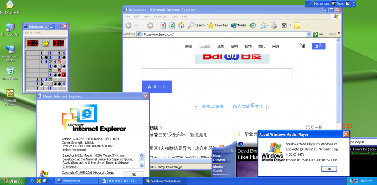This screenshot has width=377, height=185.
Task: Click the help question mark on language bar
Action: pyautogui.click(x=348, y=4)
